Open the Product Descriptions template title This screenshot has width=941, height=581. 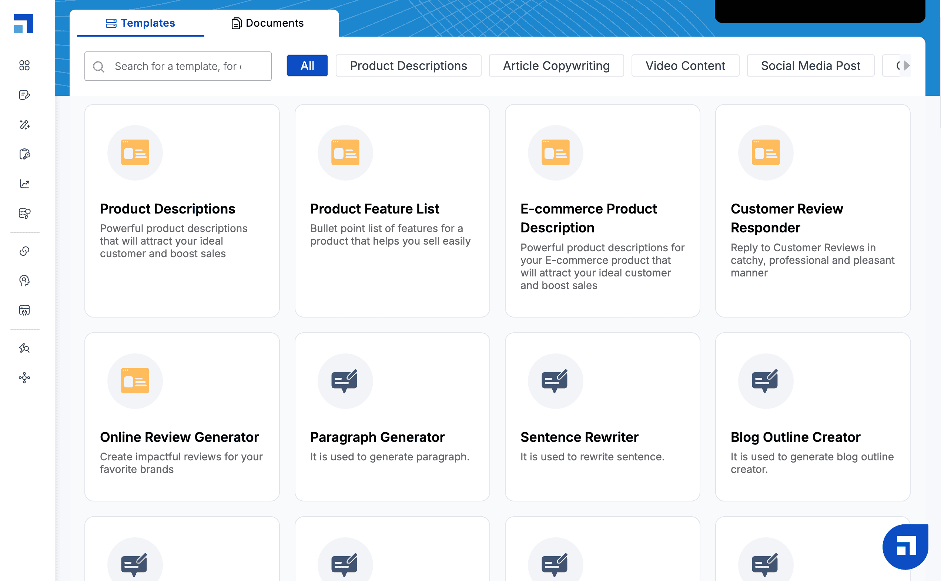point(168,209)
